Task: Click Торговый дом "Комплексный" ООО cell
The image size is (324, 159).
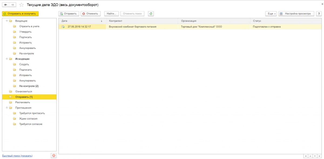Action: pyautogui.click(x=214, y=27)
